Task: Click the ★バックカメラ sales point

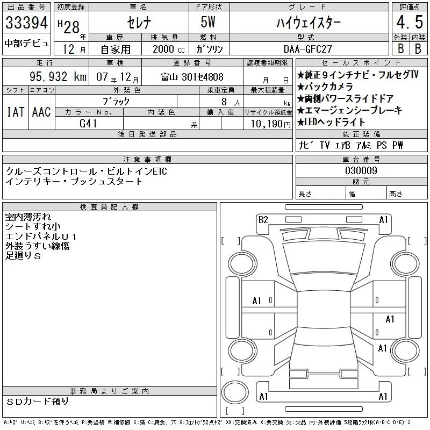Action: click(x=325, y=87)
